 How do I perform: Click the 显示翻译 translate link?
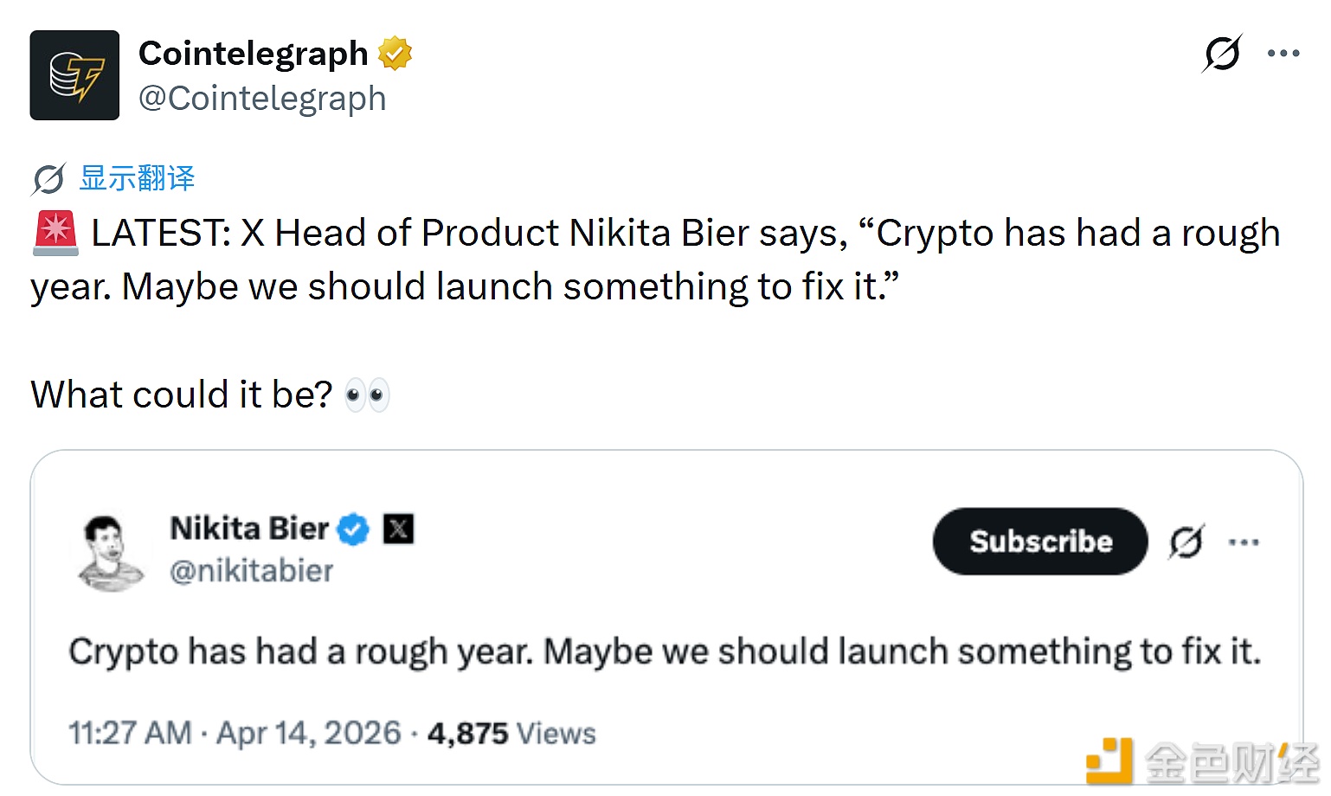click(x=138, y=178)
